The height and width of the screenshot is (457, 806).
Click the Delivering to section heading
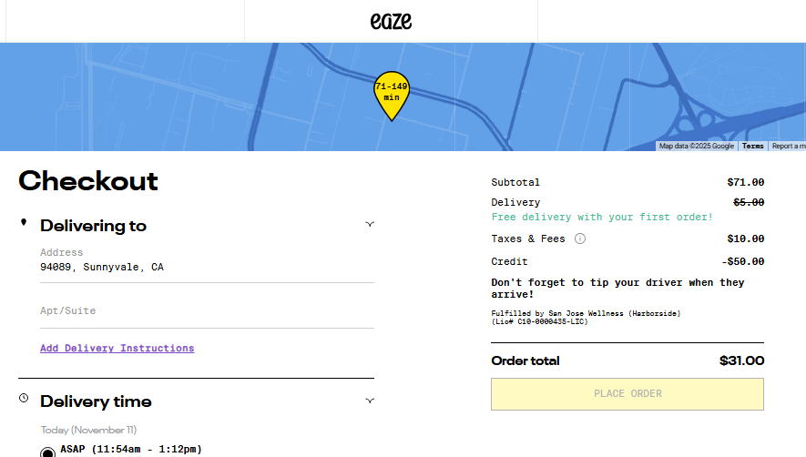[x=93, y=226]
